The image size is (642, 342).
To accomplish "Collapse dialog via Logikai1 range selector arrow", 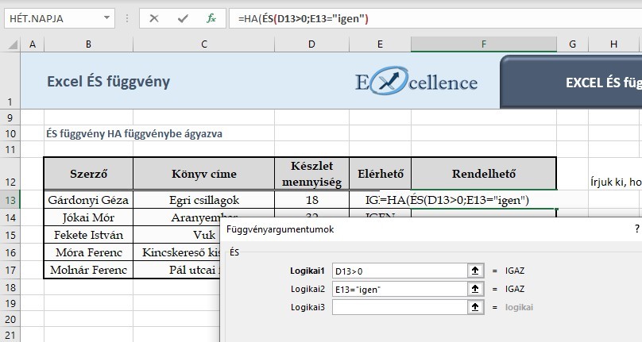I will (x=475, y=271).
